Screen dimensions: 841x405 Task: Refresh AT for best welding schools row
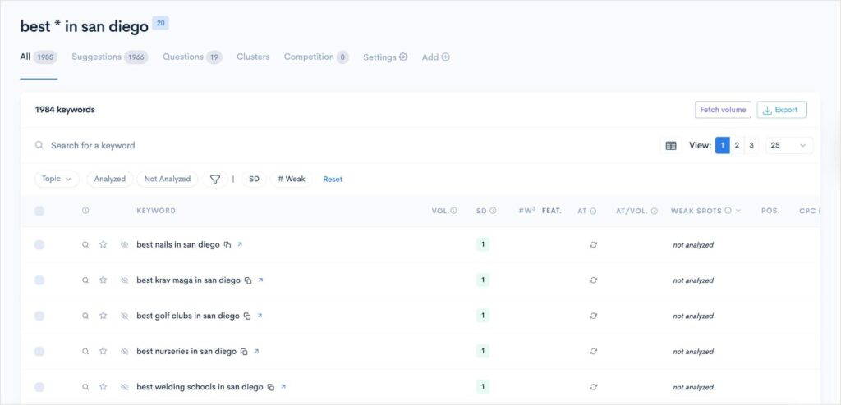pyautogui.click(x=593, y=387)
